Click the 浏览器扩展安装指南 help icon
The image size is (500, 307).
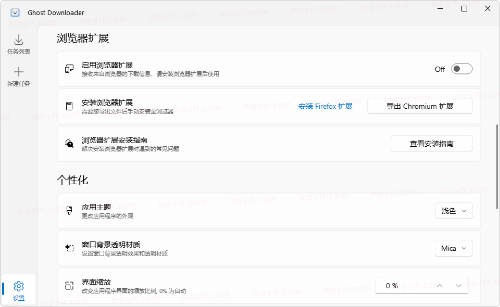(x=69, y=144)
